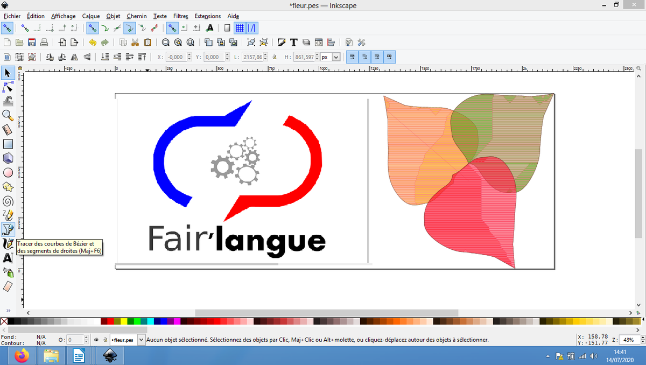Toggle snap to page border button
646x365 pixels.
click(227, 27)
